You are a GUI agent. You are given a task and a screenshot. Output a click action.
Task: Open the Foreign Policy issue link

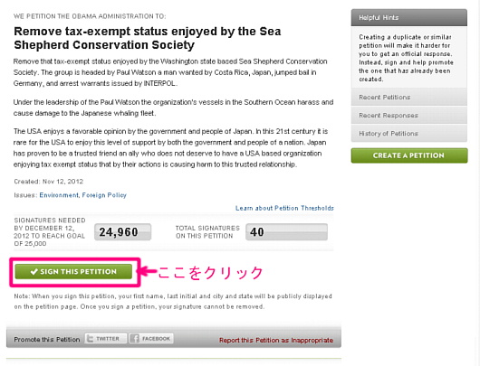(x=104, y=195)
